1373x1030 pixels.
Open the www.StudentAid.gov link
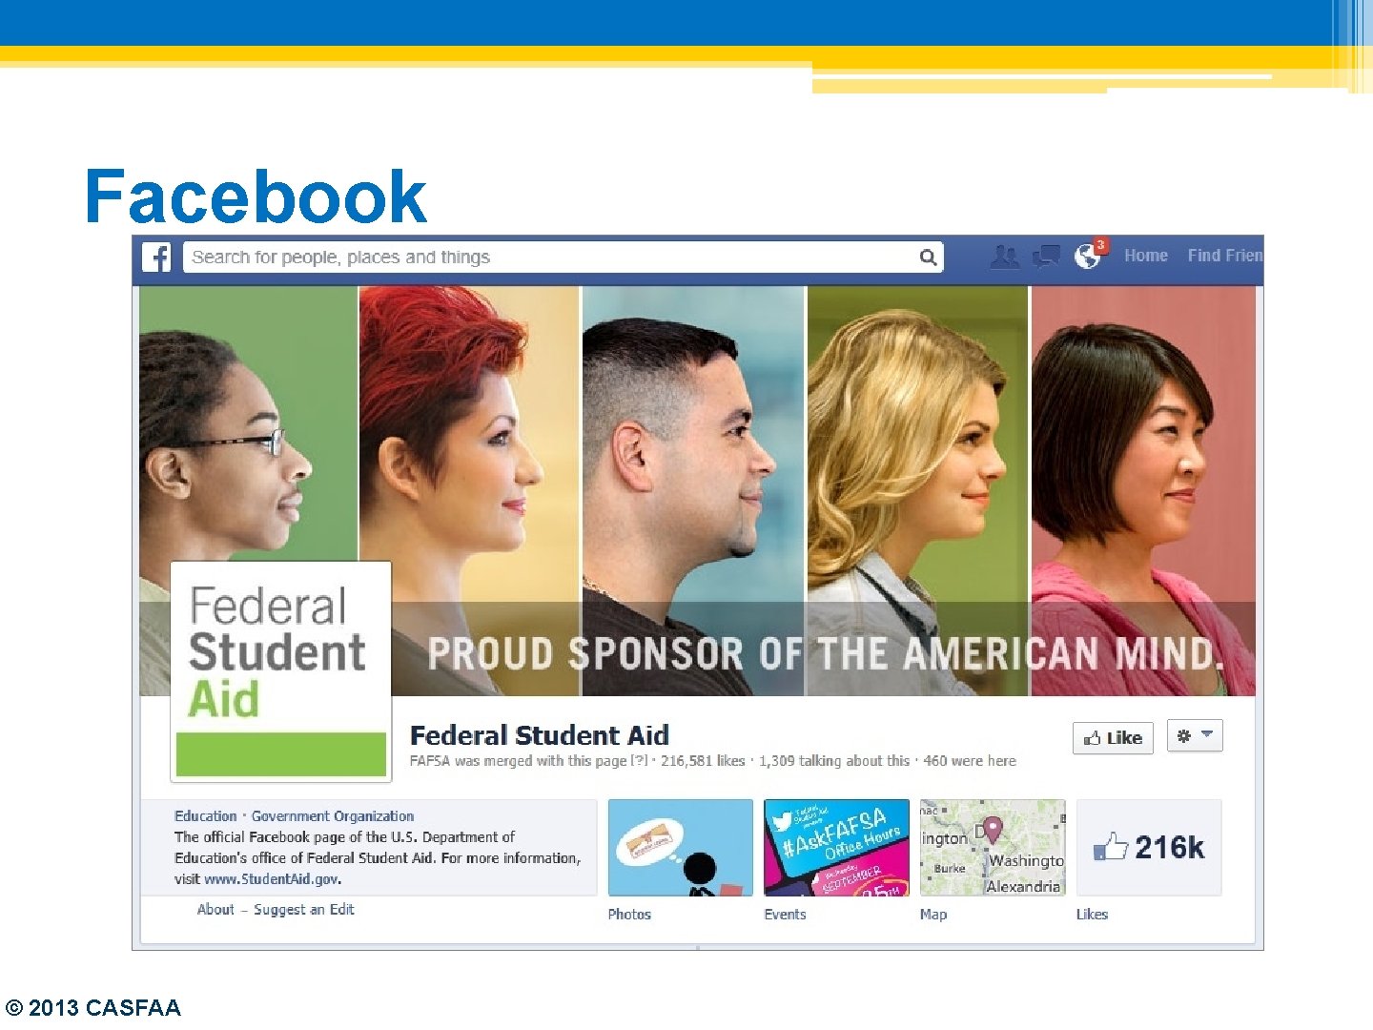coord(273,879)
